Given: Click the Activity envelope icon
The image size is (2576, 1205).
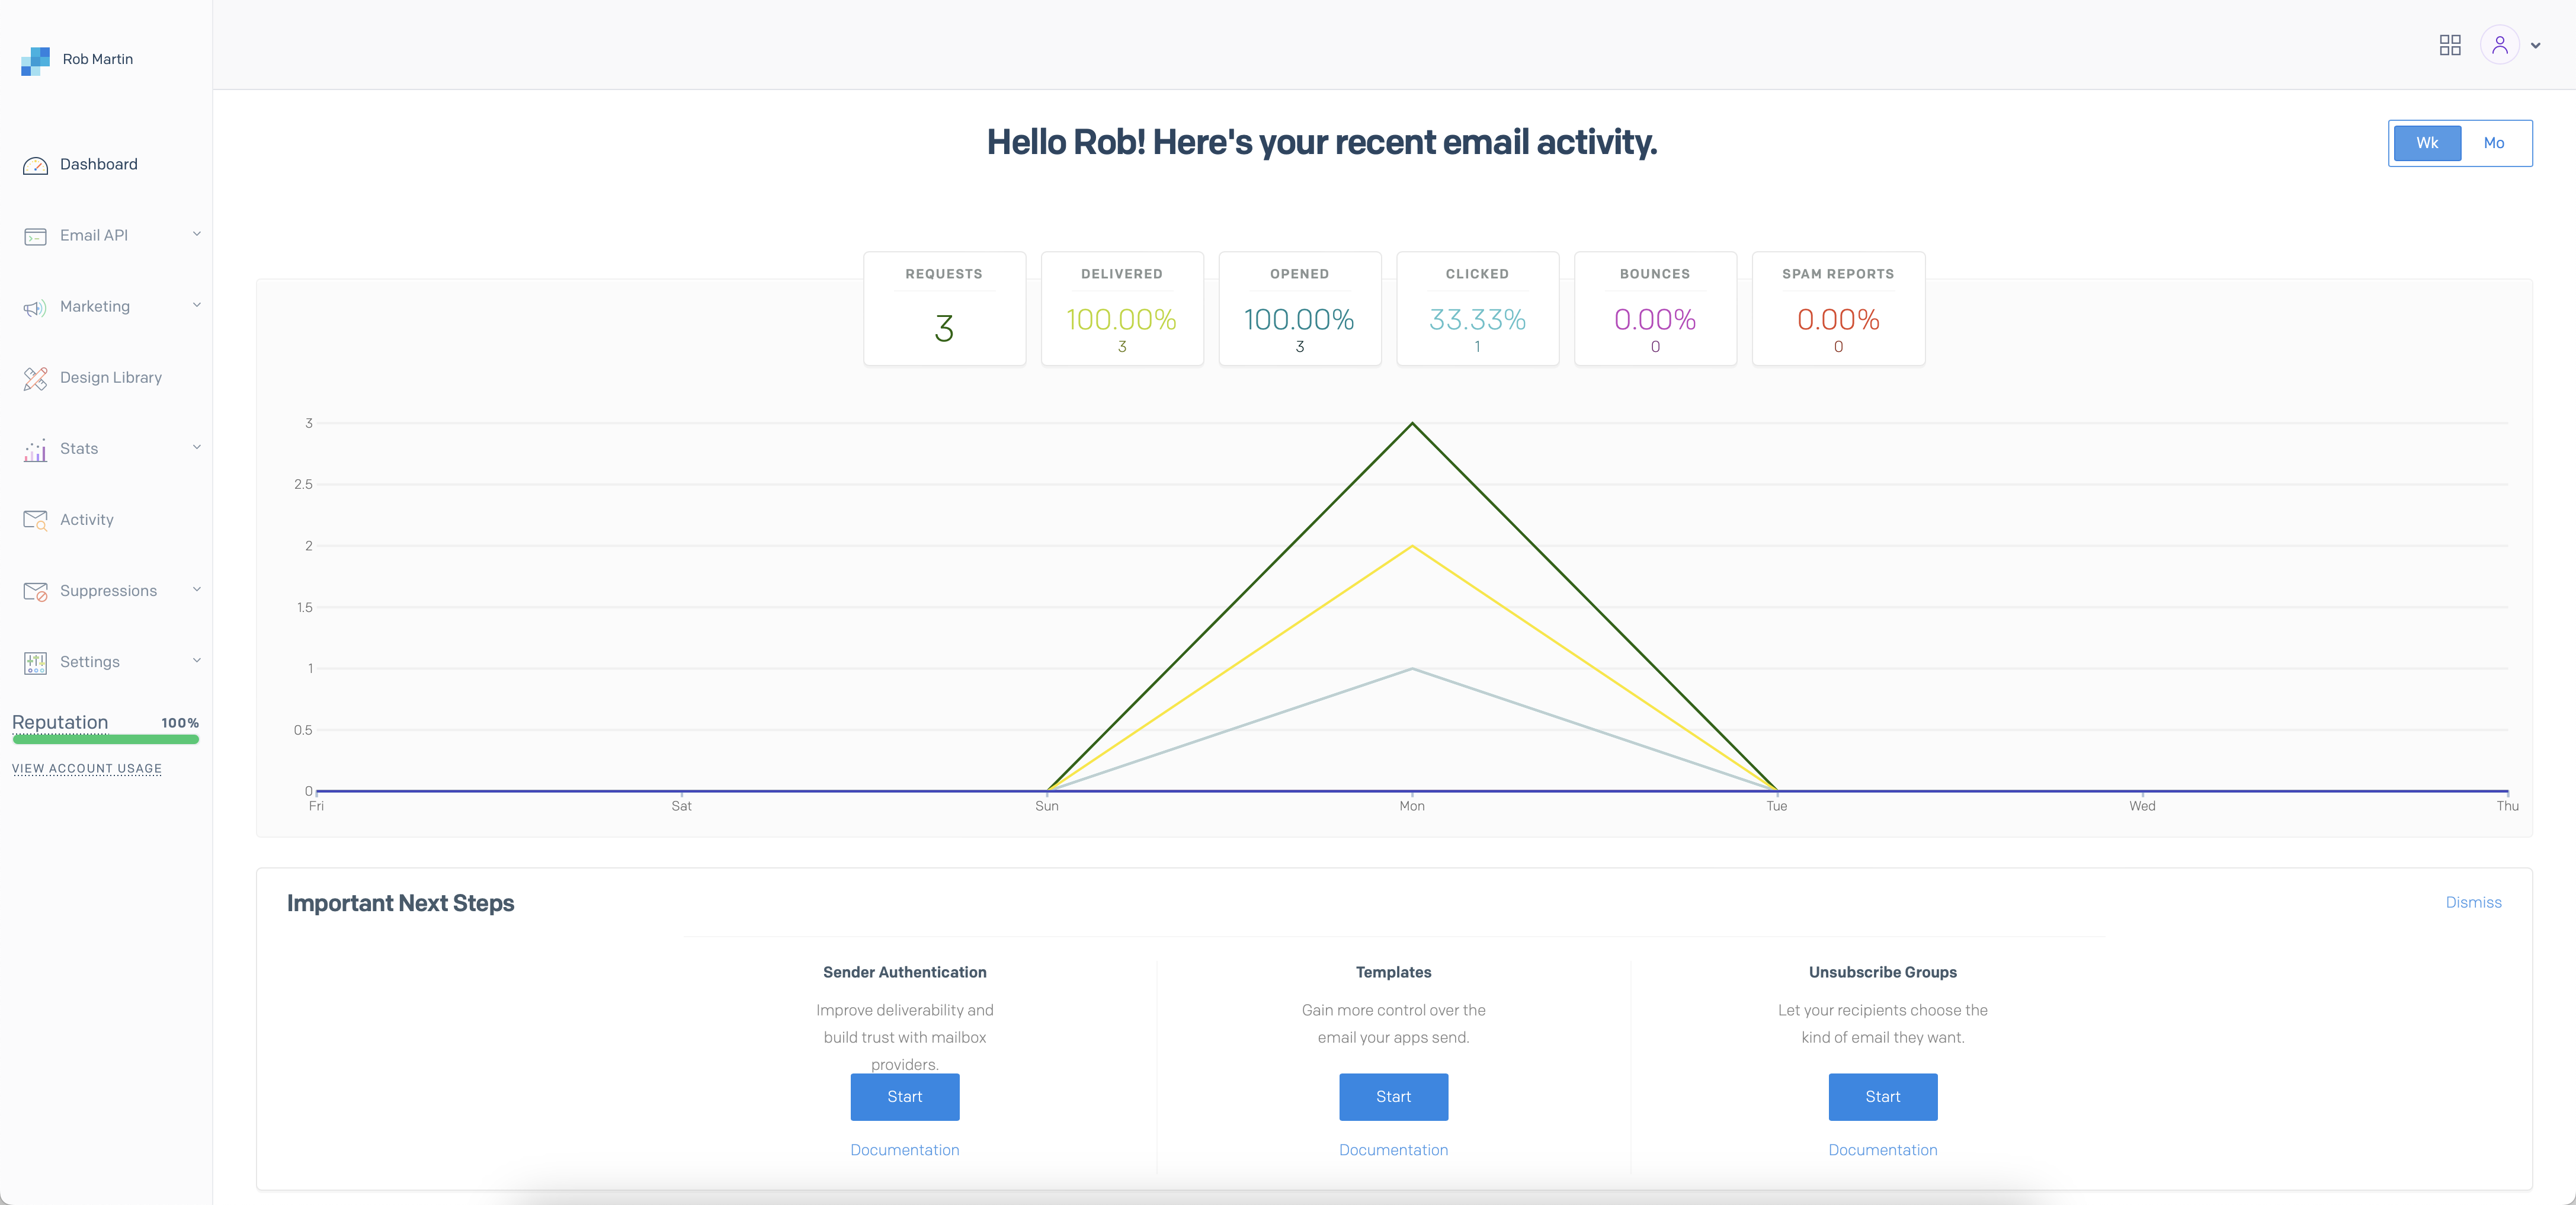Looking at the screenshot, I should (35, 520).
